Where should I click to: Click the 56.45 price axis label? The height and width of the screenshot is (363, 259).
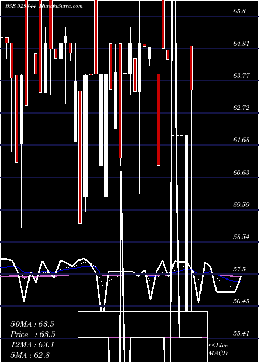pyautogui.click(x=241, y=301)
